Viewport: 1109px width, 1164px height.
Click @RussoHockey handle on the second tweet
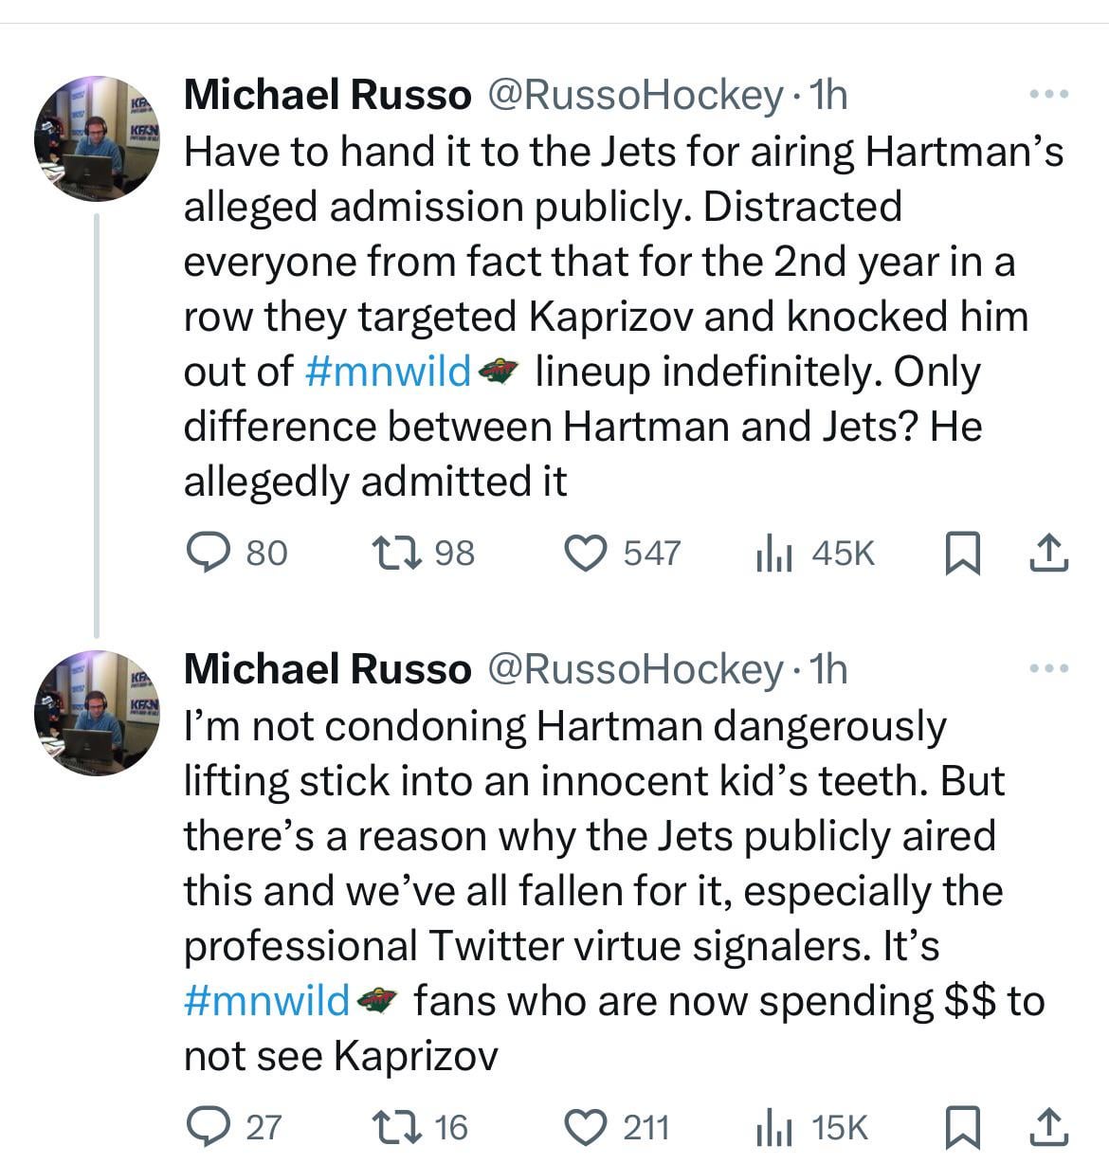tap(634, 669)
